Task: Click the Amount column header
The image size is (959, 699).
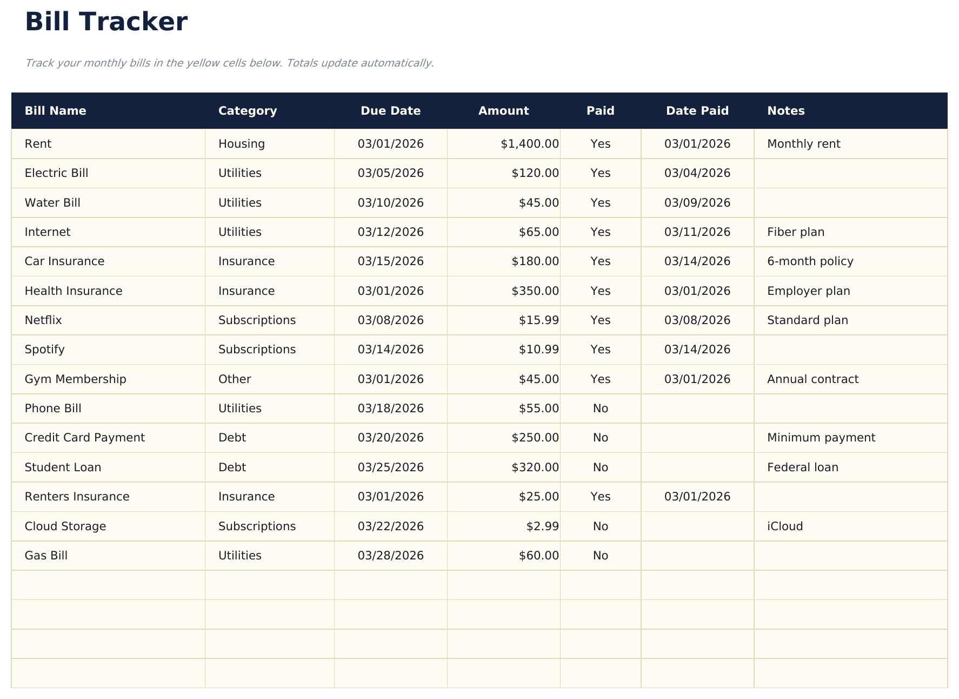Action: 503,110
